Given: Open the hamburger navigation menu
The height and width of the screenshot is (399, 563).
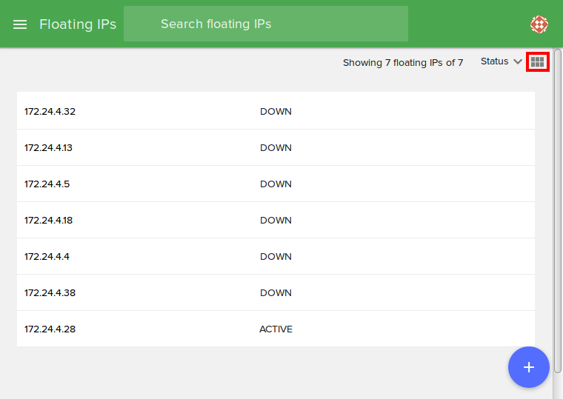Looking at the screenshot, I should click(20, 24).
